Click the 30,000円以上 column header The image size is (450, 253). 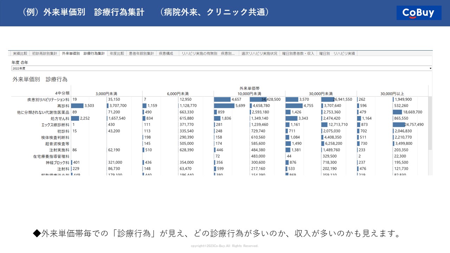coord(392,94)
